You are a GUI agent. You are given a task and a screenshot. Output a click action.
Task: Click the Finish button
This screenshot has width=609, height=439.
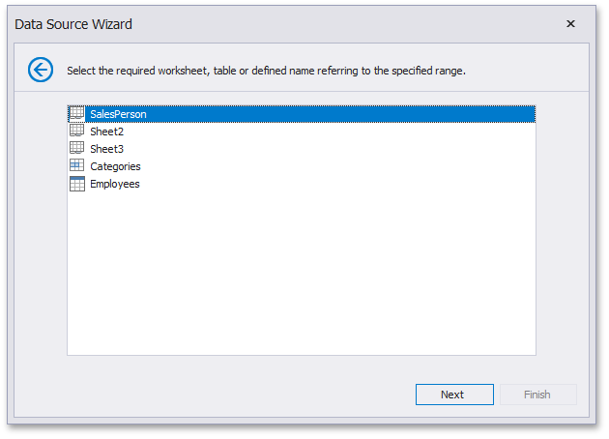537,395
